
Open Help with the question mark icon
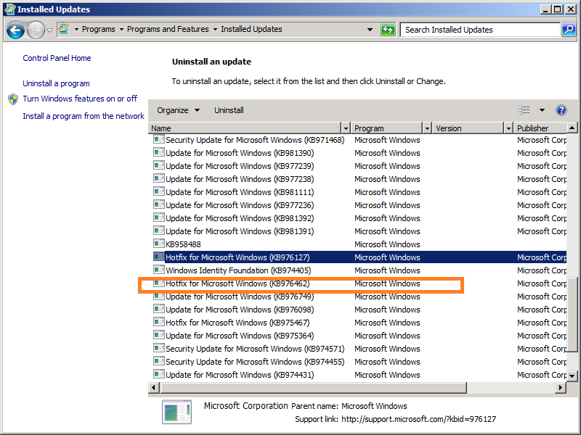pyautogui.click(x=561, y=110)
